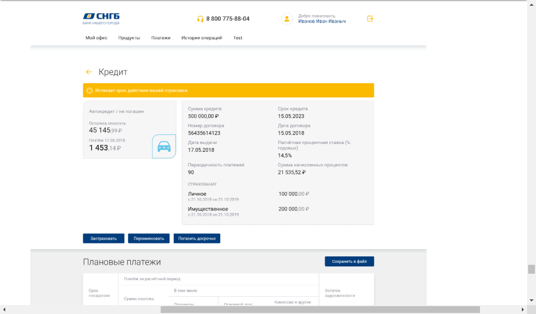Screen dimensions: 536x314
Task: Open the user profile avatar icon
Action: [x=286, y=19]
